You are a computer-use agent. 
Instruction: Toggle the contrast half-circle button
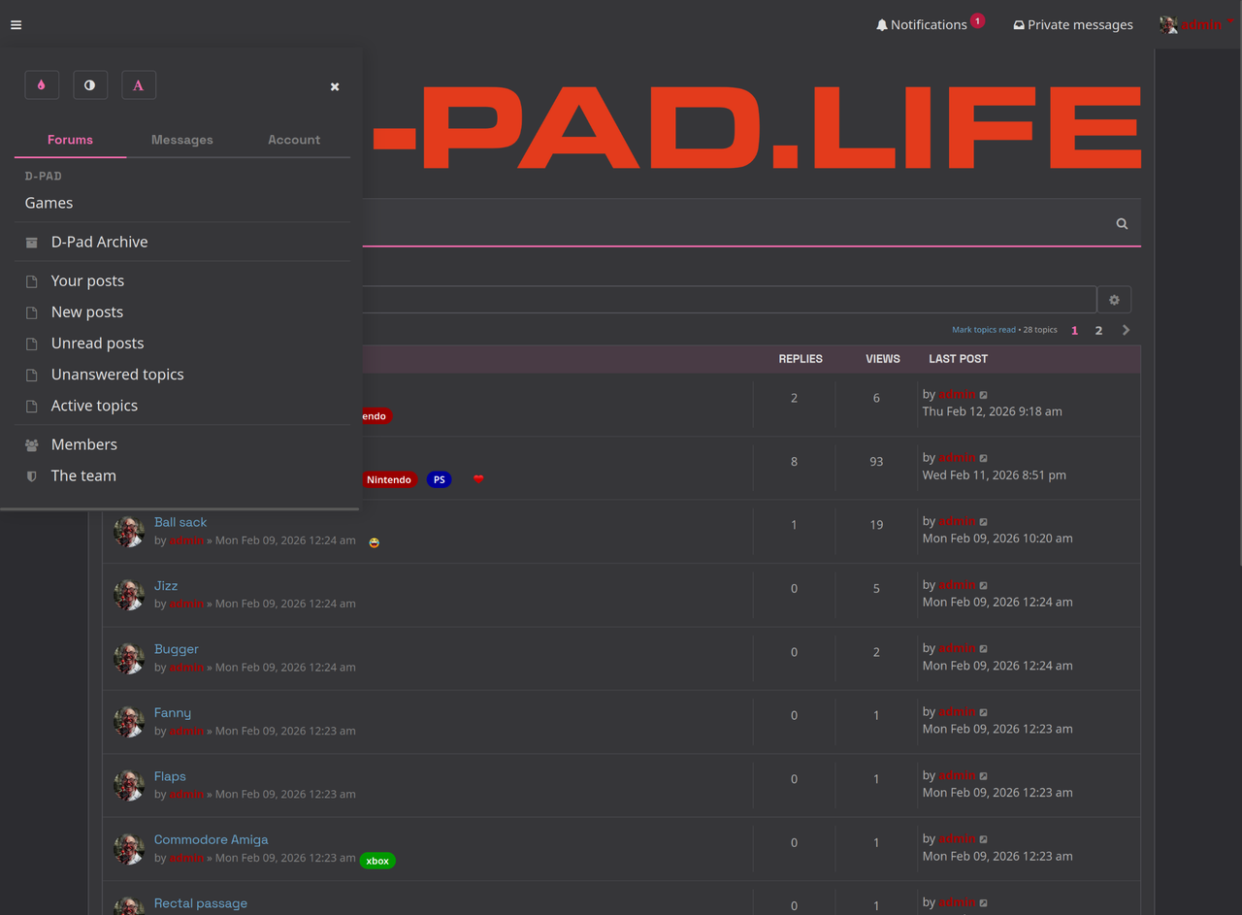[90, 85]
